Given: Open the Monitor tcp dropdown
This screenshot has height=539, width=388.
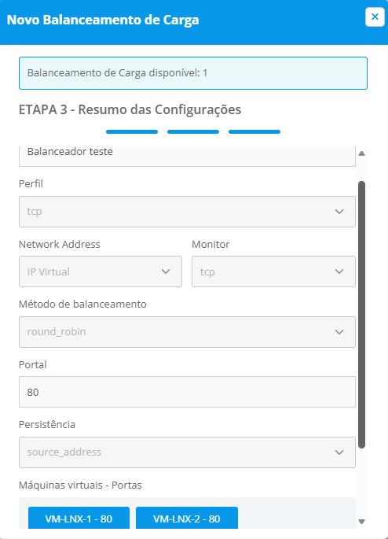Looking at the screenshot, I should (273, 271).
